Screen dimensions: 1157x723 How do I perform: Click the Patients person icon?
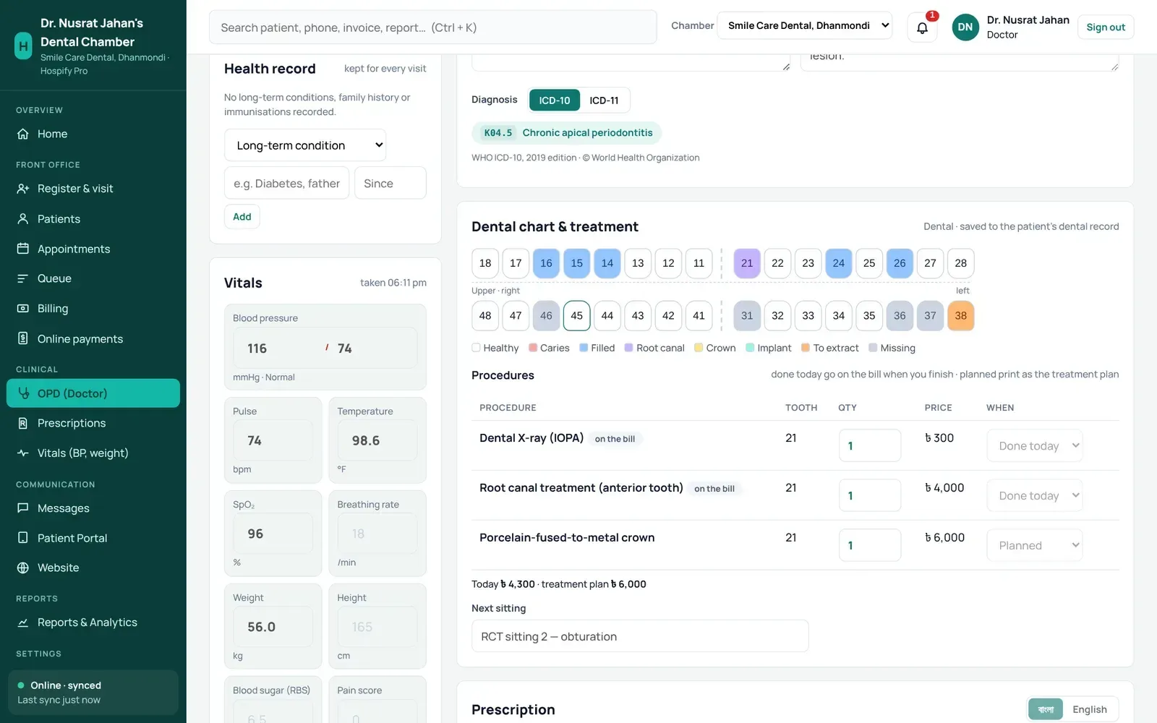[23, 219]
